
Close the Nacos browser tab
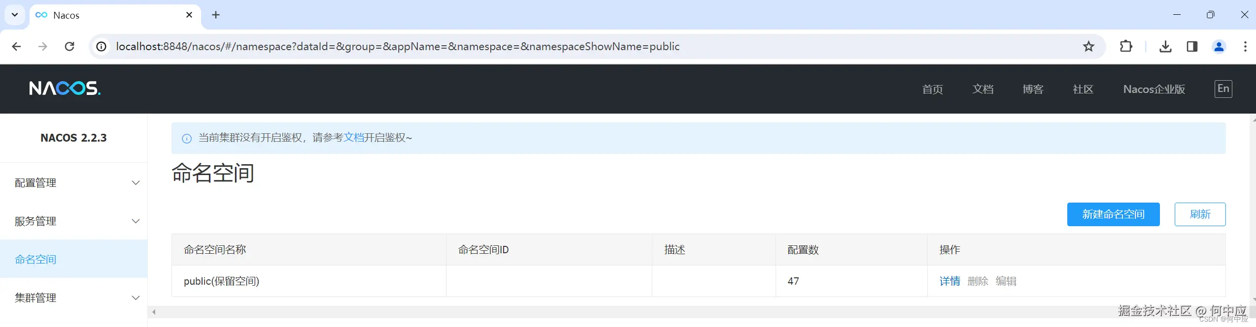click(189, 15)
